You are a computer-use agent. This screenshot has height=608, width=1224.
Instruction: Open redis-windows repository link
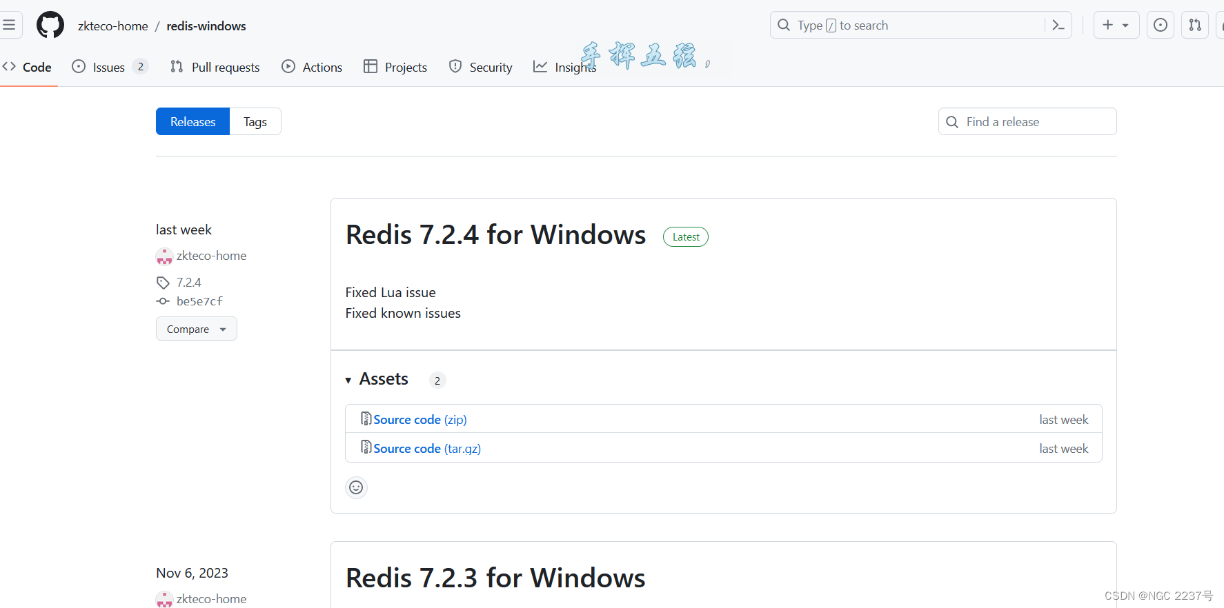(206, 26)
